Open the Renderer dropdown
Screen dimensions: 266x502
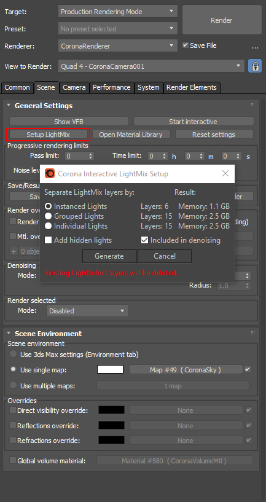pyautogui.click(x=117, y=46)
